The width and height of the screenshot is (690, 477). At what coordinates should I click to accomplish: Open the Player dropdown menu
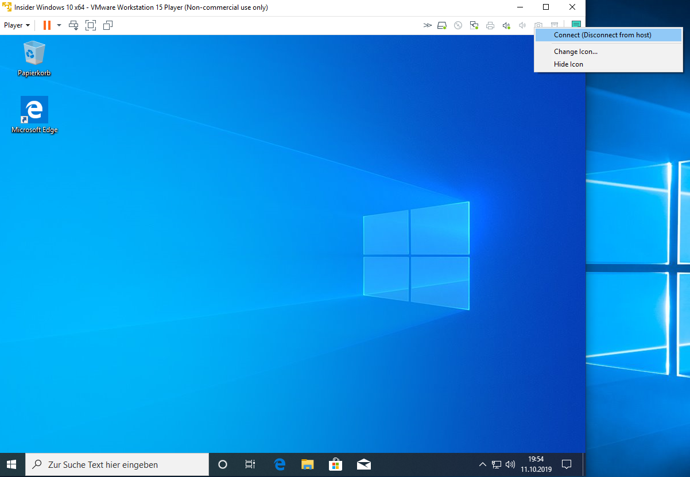pos(17,25)
